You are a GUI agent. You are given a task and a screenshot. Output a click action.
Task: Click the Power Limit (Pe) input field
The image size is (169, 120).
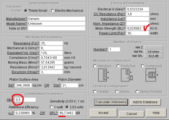pos(138,33)
